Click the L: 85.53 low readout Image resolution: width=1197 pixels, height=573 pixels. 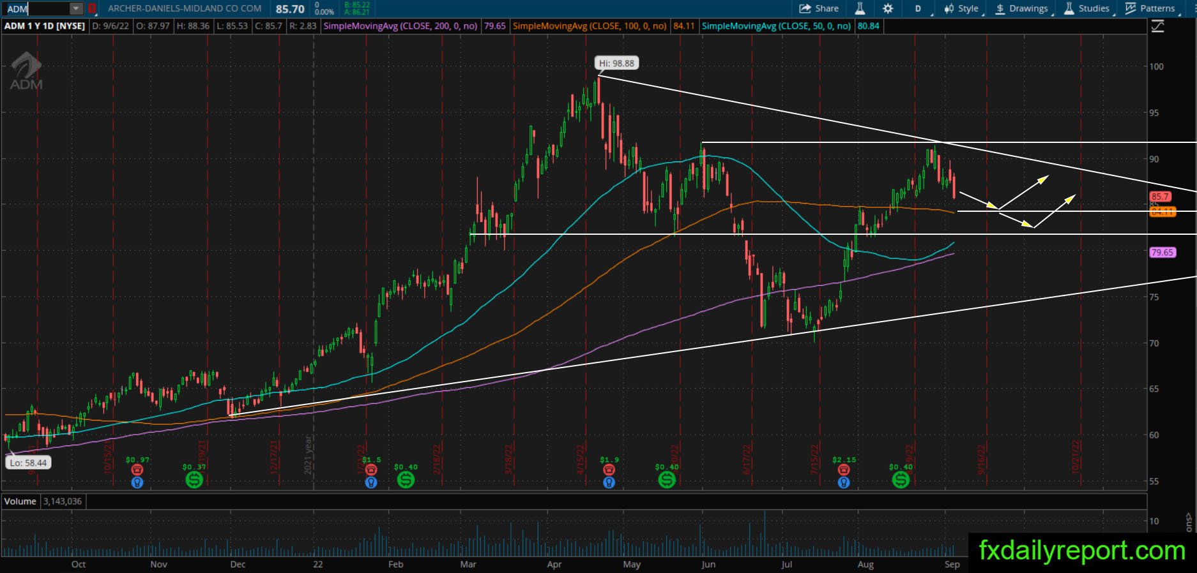[x=232, y=26]
